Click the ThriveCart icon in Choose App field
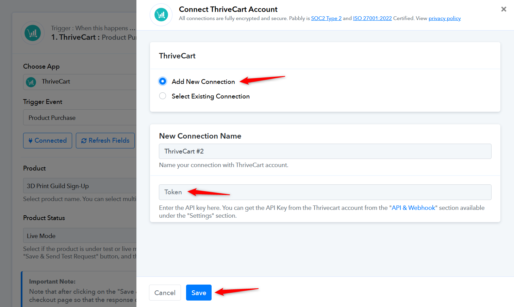 (31, 82)
